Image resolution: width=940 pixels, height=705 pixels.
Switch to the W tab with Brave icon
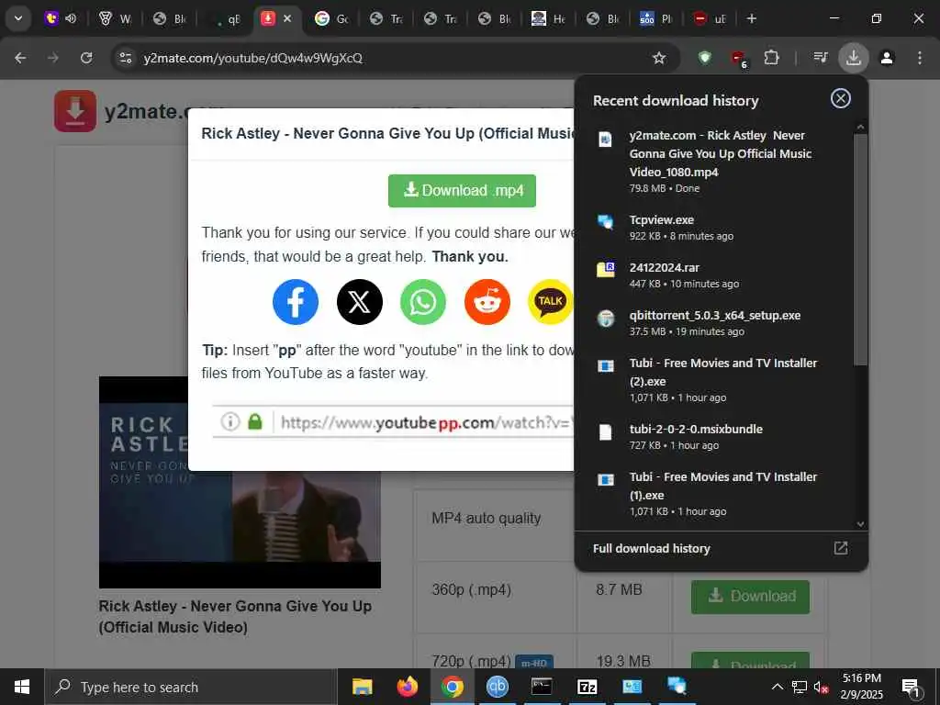pos(115,18)
